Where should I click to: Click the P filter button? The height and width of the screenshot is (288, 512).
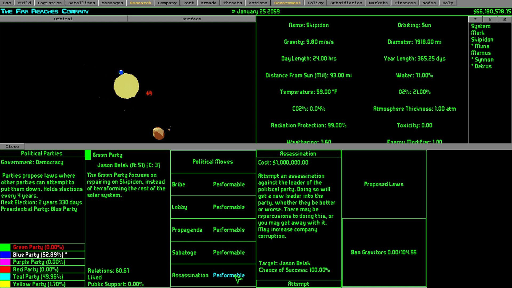(x=490, y=19)
